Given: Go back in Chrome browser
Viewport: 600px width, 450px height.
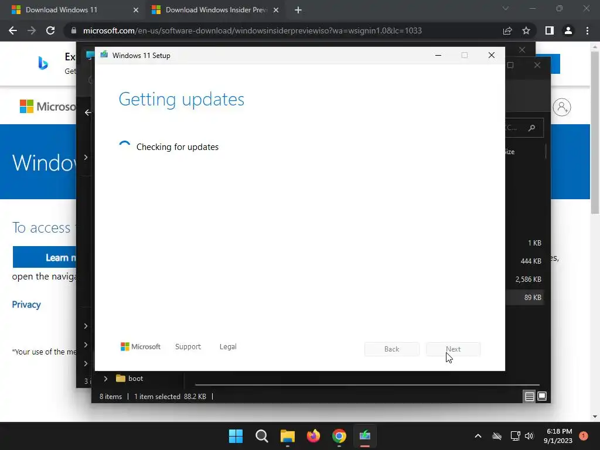Looking at the screenshot, I should [x=13, y=30].
